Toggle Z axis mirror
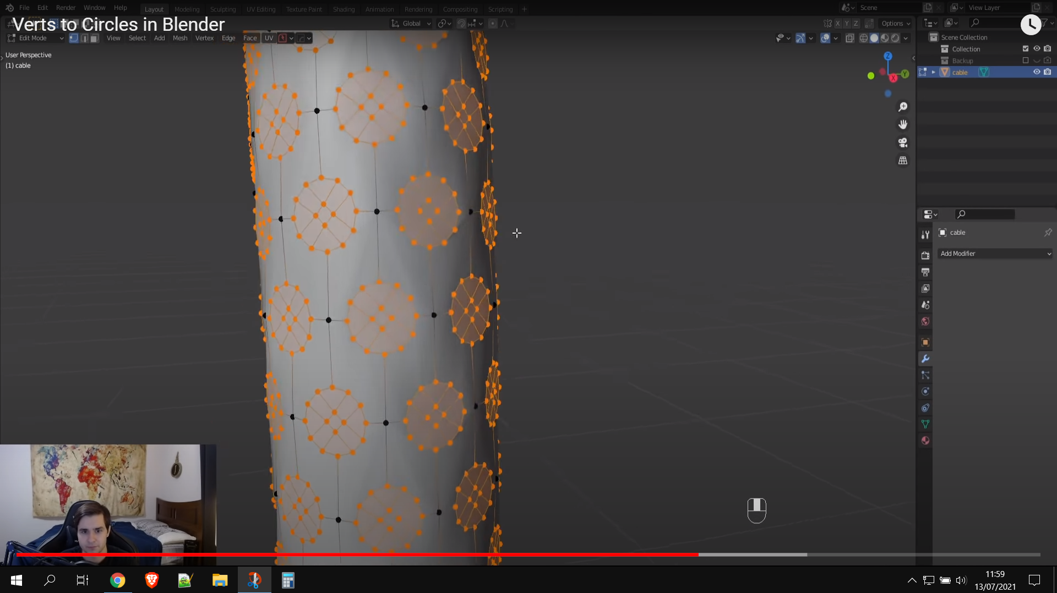Image resolution: width=1057 pixels, height=593 pixels. (856, 24)
